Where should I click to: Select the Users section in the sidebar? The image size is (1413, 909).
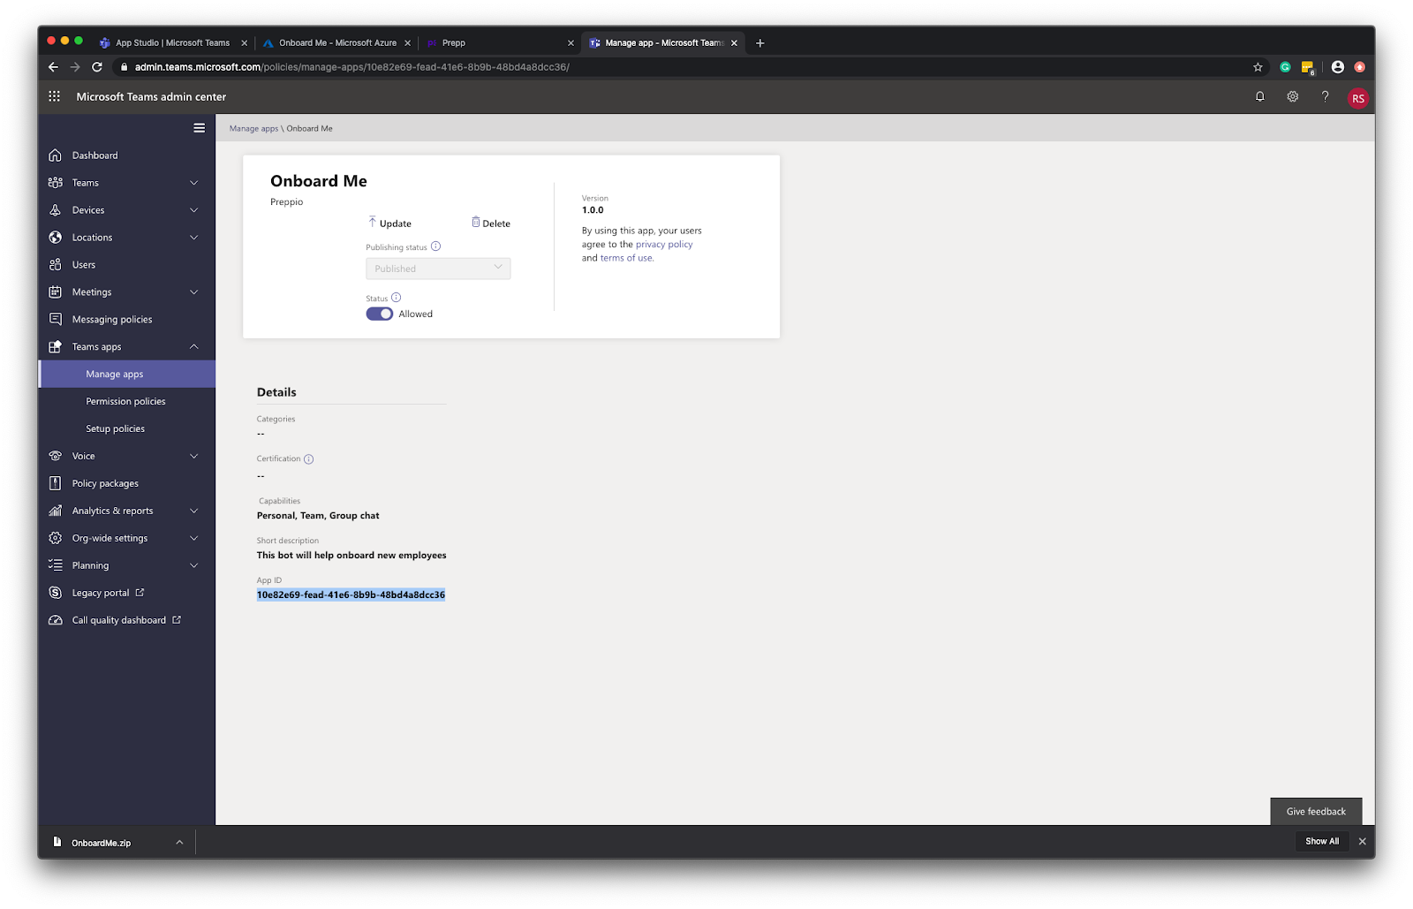[x=82, y=264]
